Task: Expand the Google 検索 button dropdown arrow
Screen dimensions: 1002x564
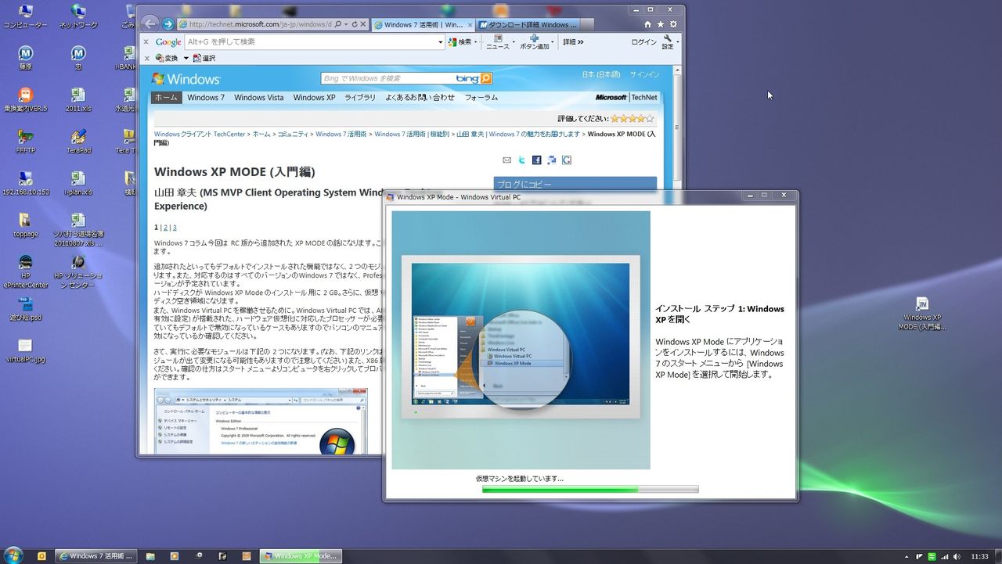Action: point(476,42)
